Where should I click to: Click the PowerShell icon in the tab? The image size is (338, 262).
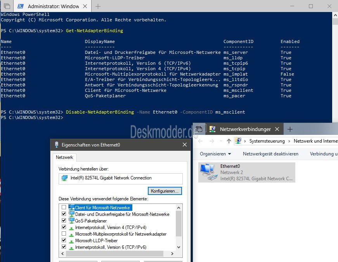[21, 6]
